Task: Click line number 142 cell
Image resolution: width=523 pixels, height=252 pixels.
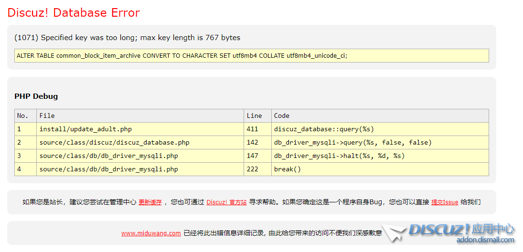Action: click(x=257, y=142)
